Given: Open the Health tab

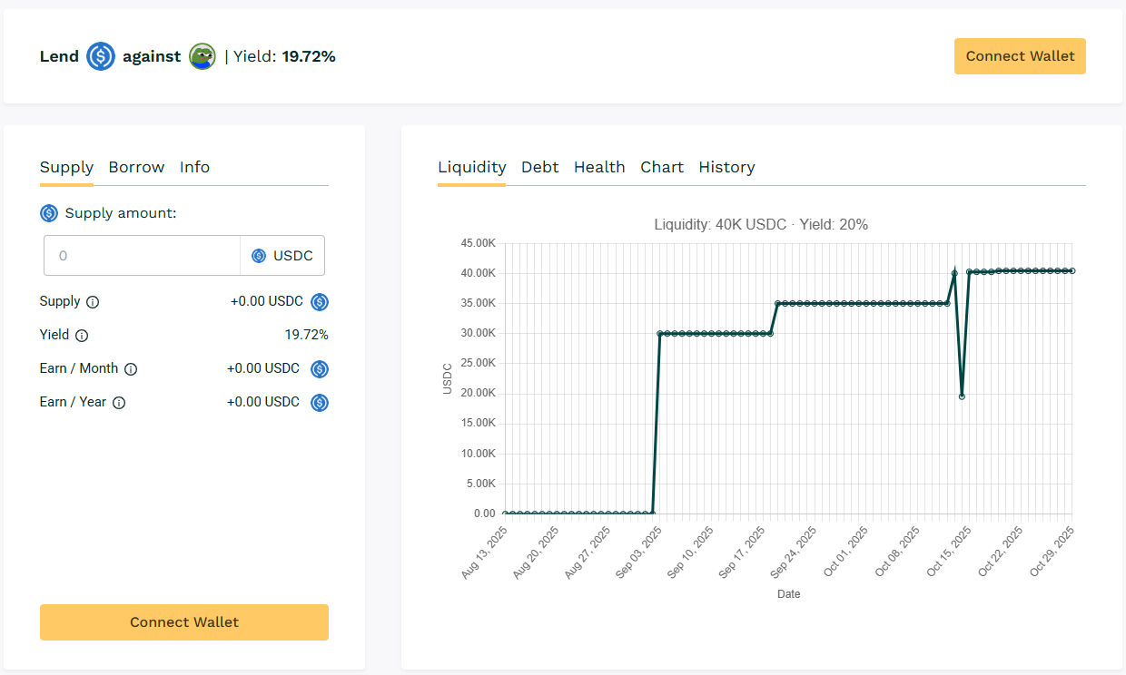Looking at the screenshot, I should 599,167.
